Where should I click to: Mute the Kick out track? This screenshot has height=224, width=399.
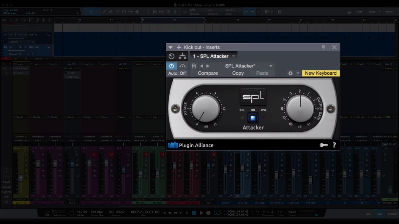[x=10, y=47]
